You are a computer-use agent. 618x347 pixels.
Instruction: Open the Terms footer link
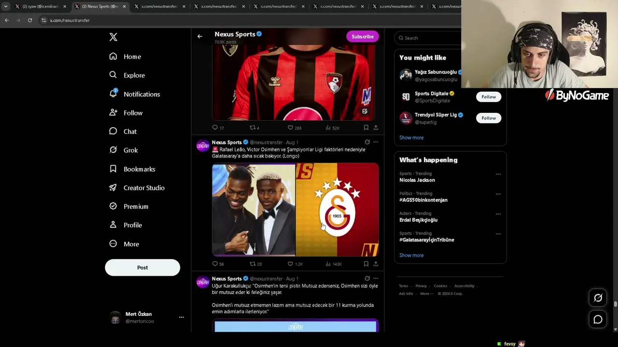[x=404, y=286]
